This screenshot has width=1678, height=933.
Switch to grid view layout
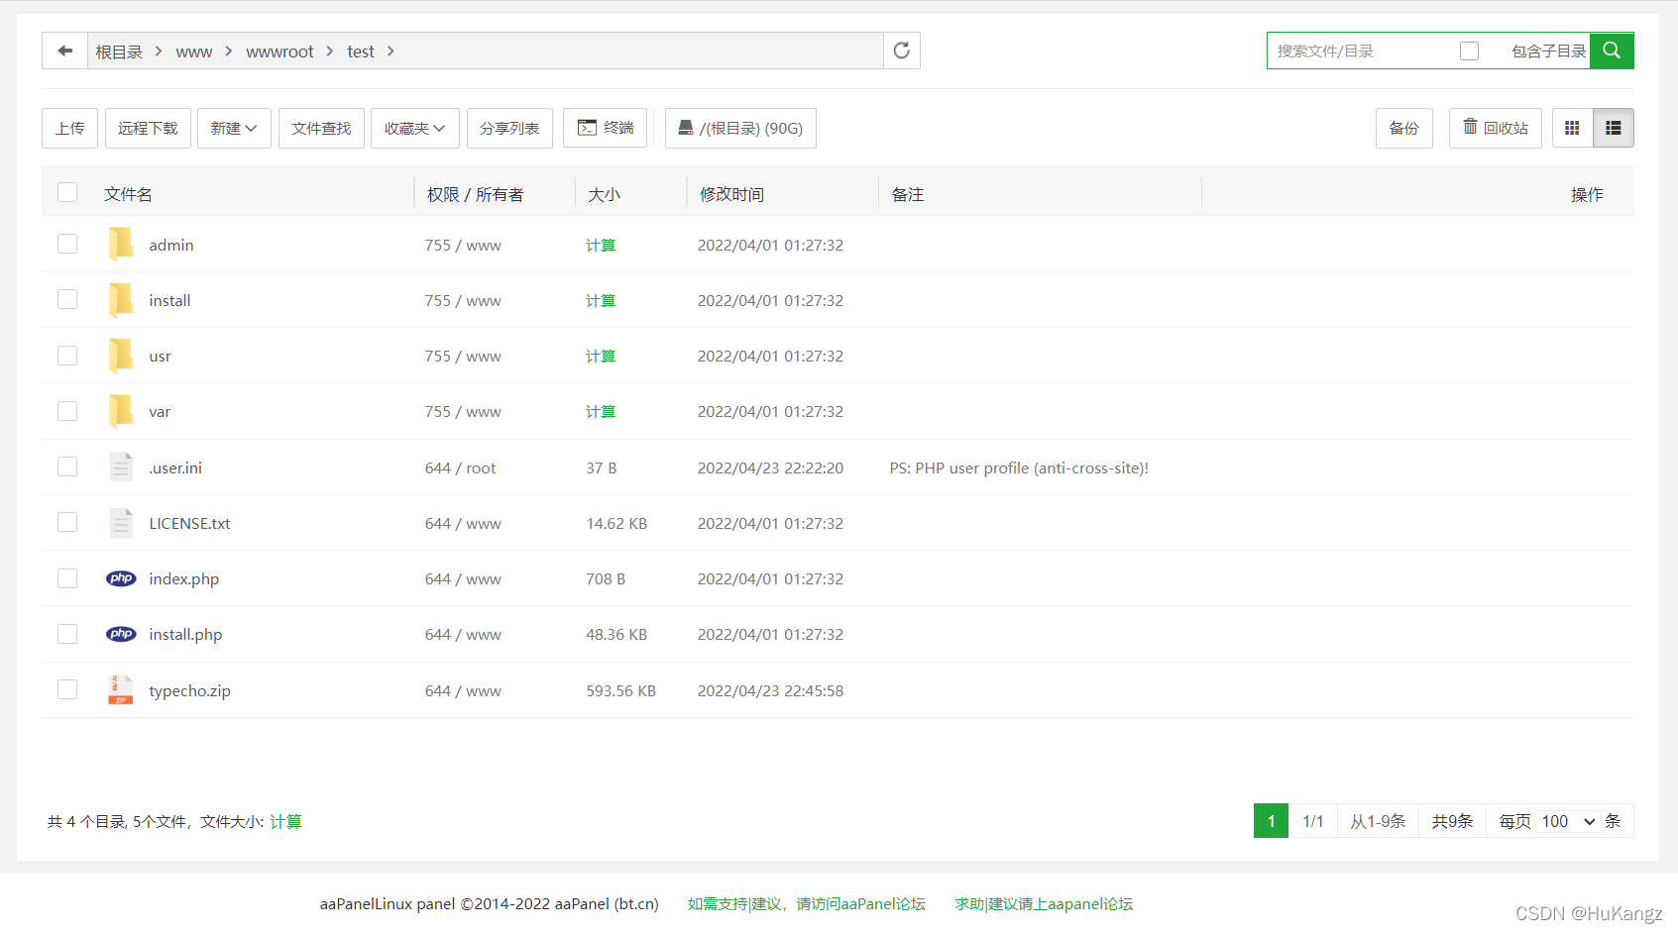point(1572,128)
